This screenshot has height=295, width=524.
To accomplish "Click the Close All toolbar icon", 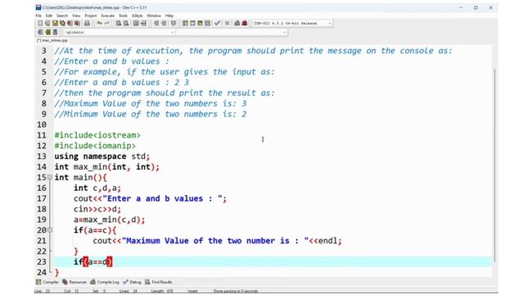I will coord(77,23).
